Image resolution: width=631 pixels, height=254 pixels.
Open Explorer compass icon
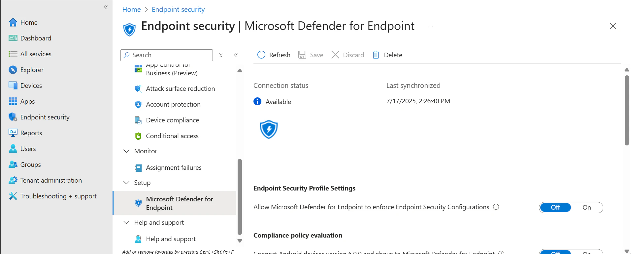coord(13,70)
